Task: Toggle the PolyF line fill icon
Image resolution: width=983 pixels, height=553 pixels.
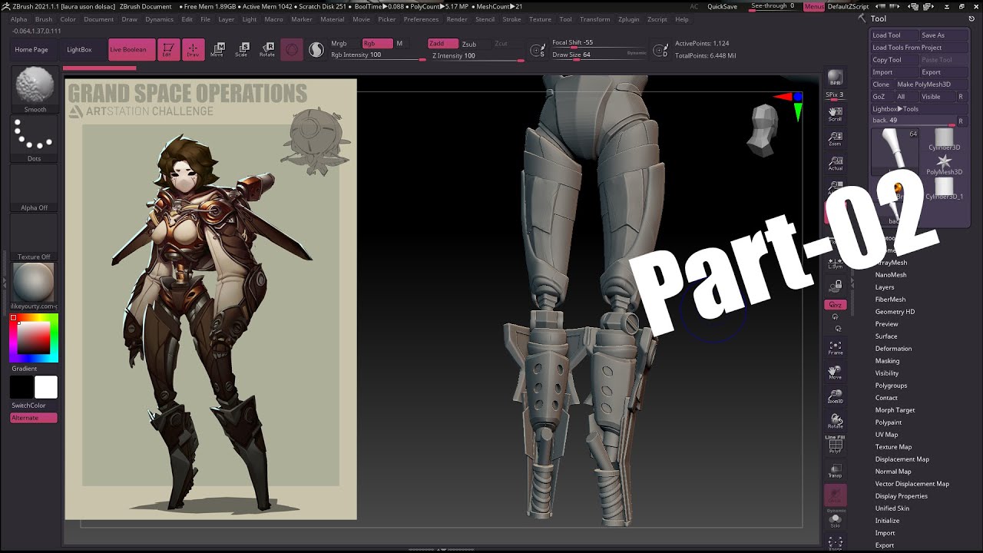Action: (x=835, y=444)
